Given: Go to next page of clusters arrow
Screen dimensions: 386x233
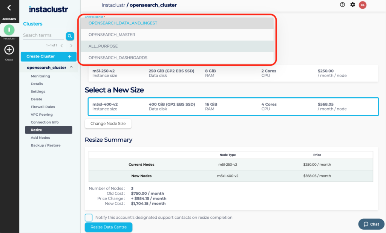Looking at the screenshot, I should click(x=71, y=45).
